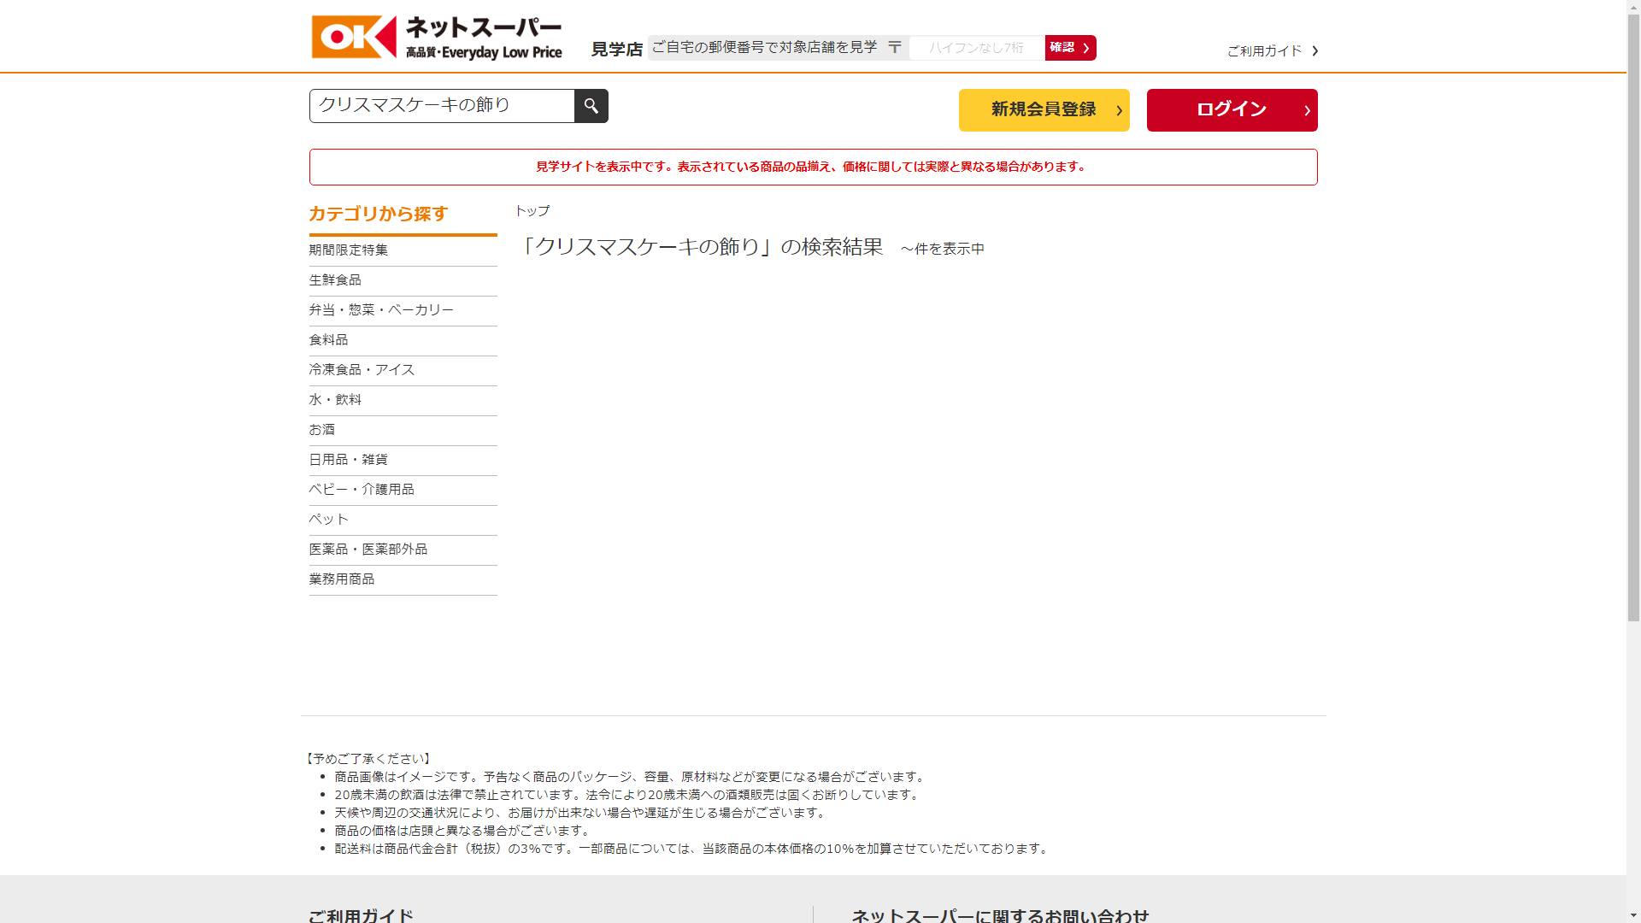
Task: Browse the 冷凍食品・アイス category
Action: tap(362, 370)
